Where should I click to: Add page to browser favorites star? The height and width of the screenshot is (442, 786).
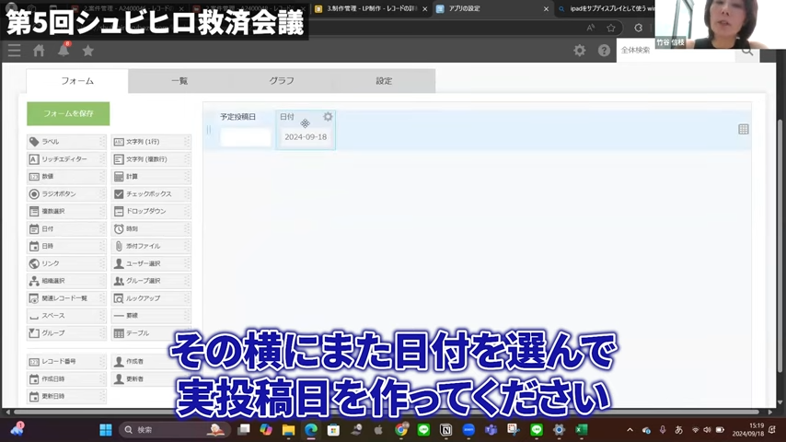tap(610, 29)
